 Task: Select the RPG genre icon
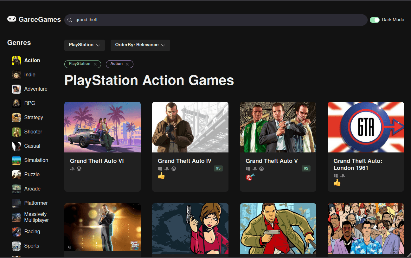16,103
